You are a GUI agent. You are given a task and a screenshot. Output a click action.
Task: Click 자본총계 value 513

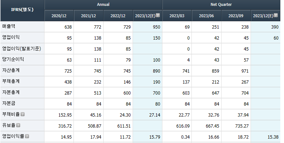[x=98, y=93]
